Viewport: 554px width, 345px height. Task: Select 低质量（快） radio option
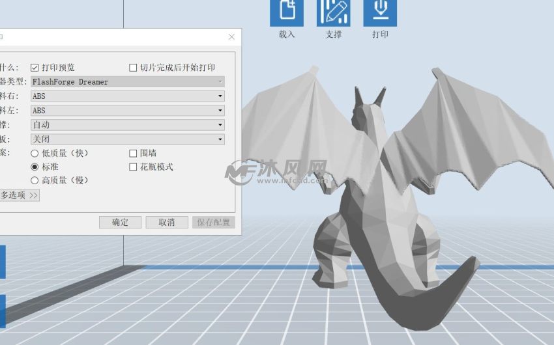(x=35, y=154)
